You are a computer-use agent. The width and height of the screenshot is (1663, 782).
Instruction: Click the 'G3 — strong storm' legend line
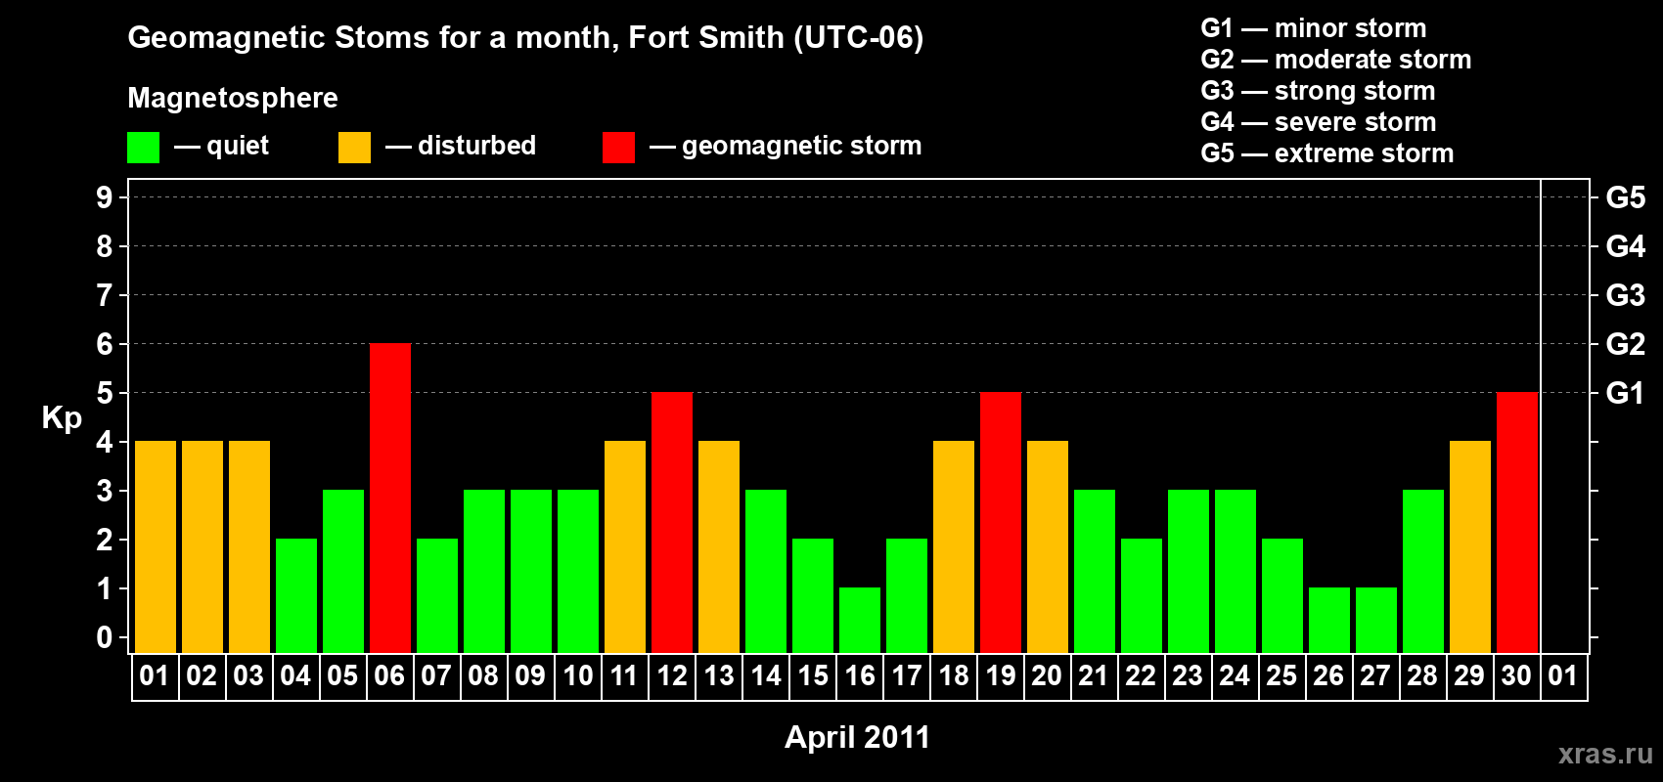(1318, 91)
